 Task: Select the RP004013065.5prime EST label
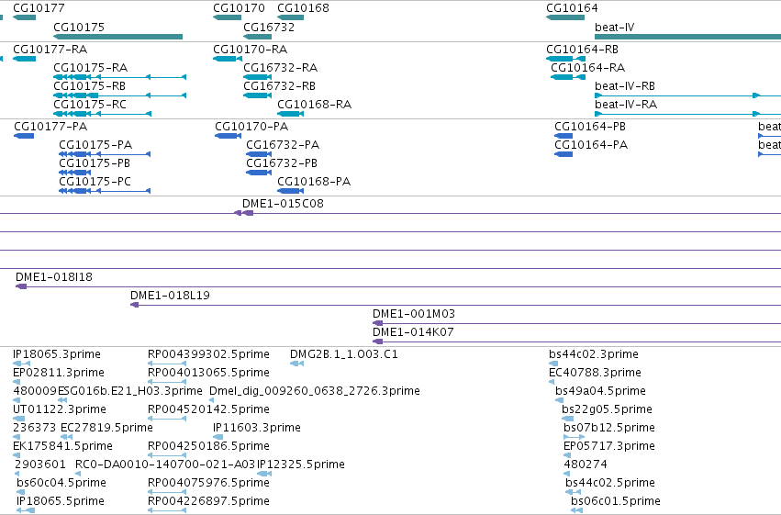208,373
